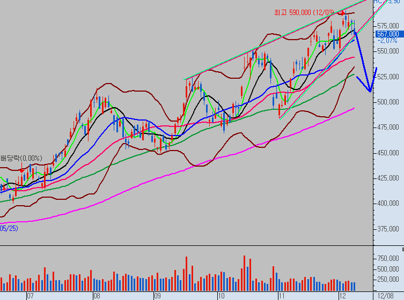The height and width of the screenshot is (300, 404).
Task: Select the 11 month marker on time axis
Action: [281, 296]
